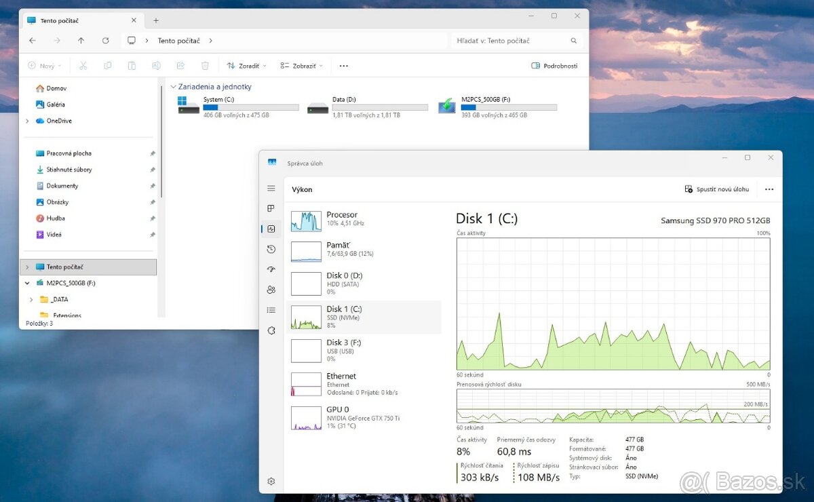Open the Zoradiť sort dropdown

pos(247,66)
